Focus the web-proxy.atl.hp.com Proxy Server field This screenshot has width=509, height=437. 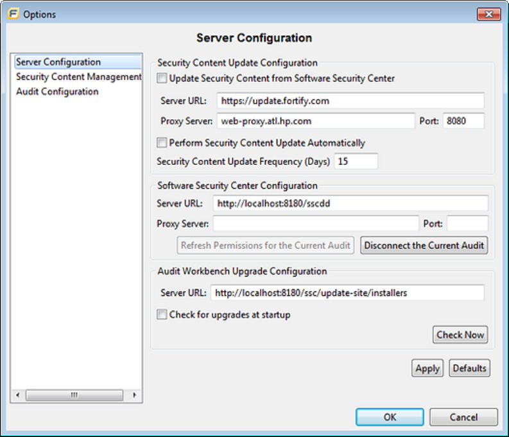[316, 121]
